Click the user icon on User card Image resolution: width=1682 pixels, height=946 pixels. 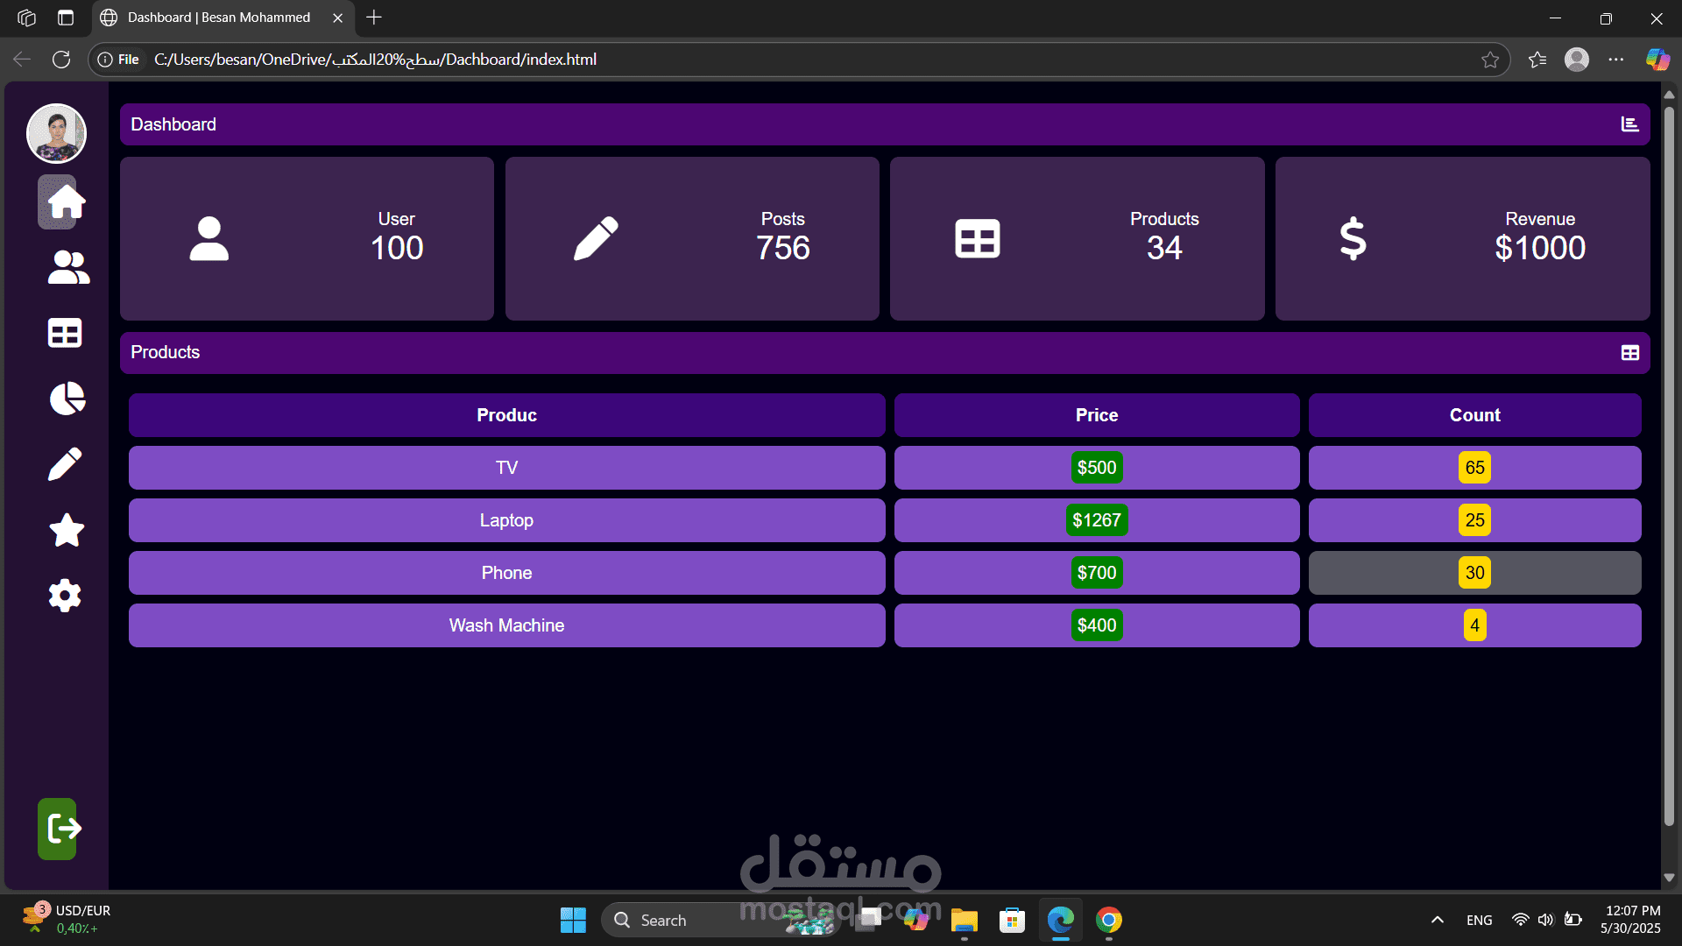pos(209,238)
